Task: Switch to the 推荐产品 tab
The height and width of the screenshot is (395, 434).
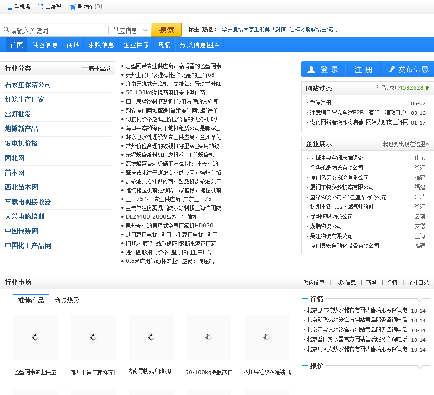Action: [31, 300]
